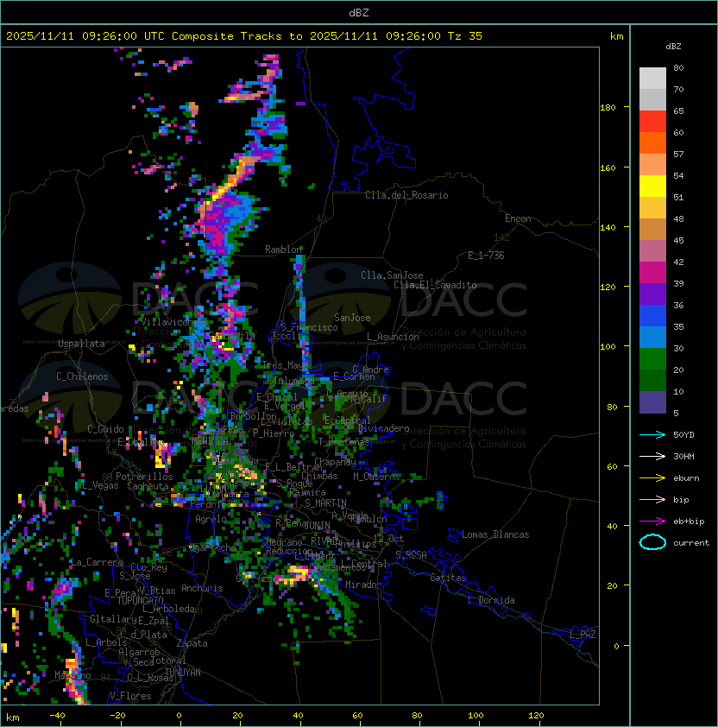Click the km unit label at bottom left
Viewport: 718px width, 727px height.
[13, 718]
